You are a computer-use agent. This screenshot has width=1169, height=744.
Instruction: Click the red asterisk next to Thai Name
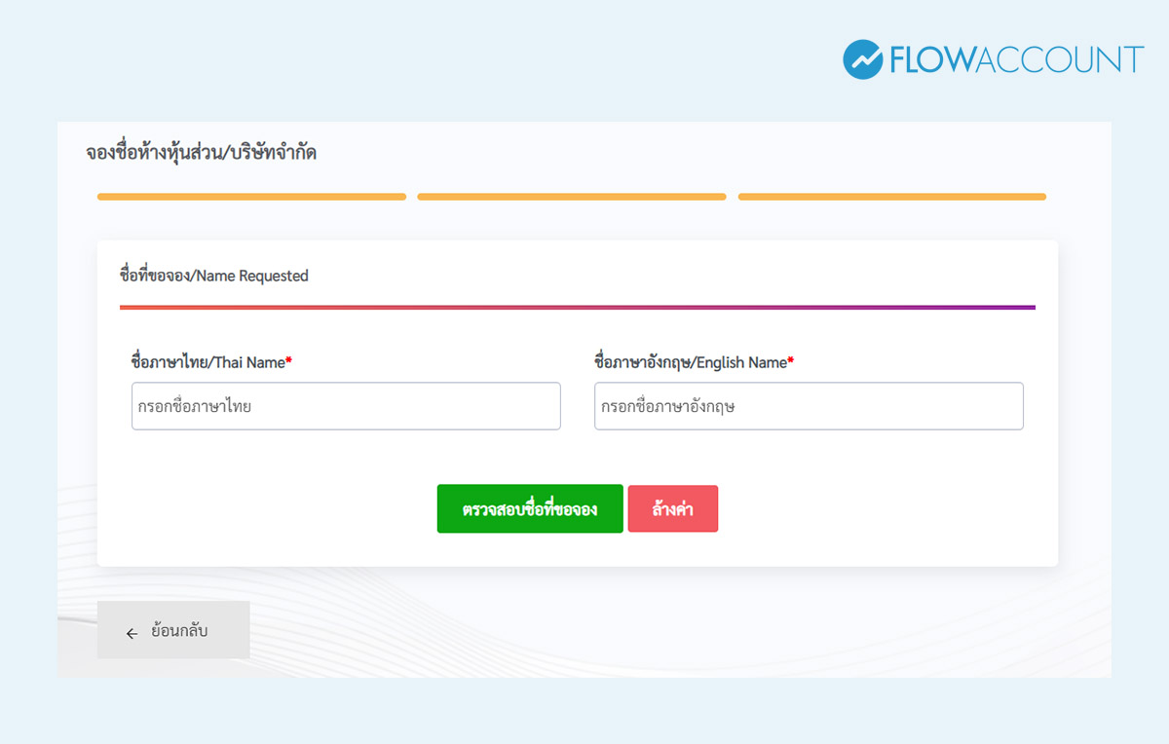pyautogui.click(x=289, y=362)
